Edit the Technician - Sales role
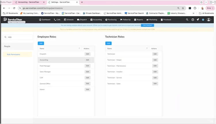Image resolution: width=216 pixels, height=124 pixels. [155, 83]
